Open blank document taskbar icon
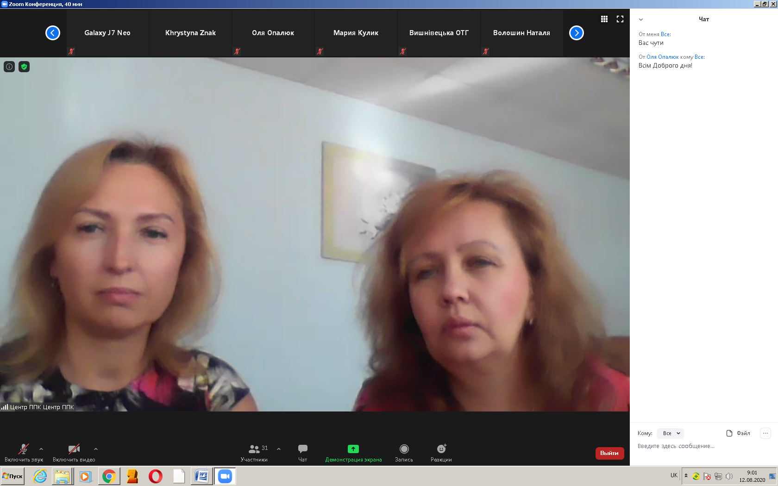Screen dimensions: 778x486 pyautogui.click(x=179, y=476)
